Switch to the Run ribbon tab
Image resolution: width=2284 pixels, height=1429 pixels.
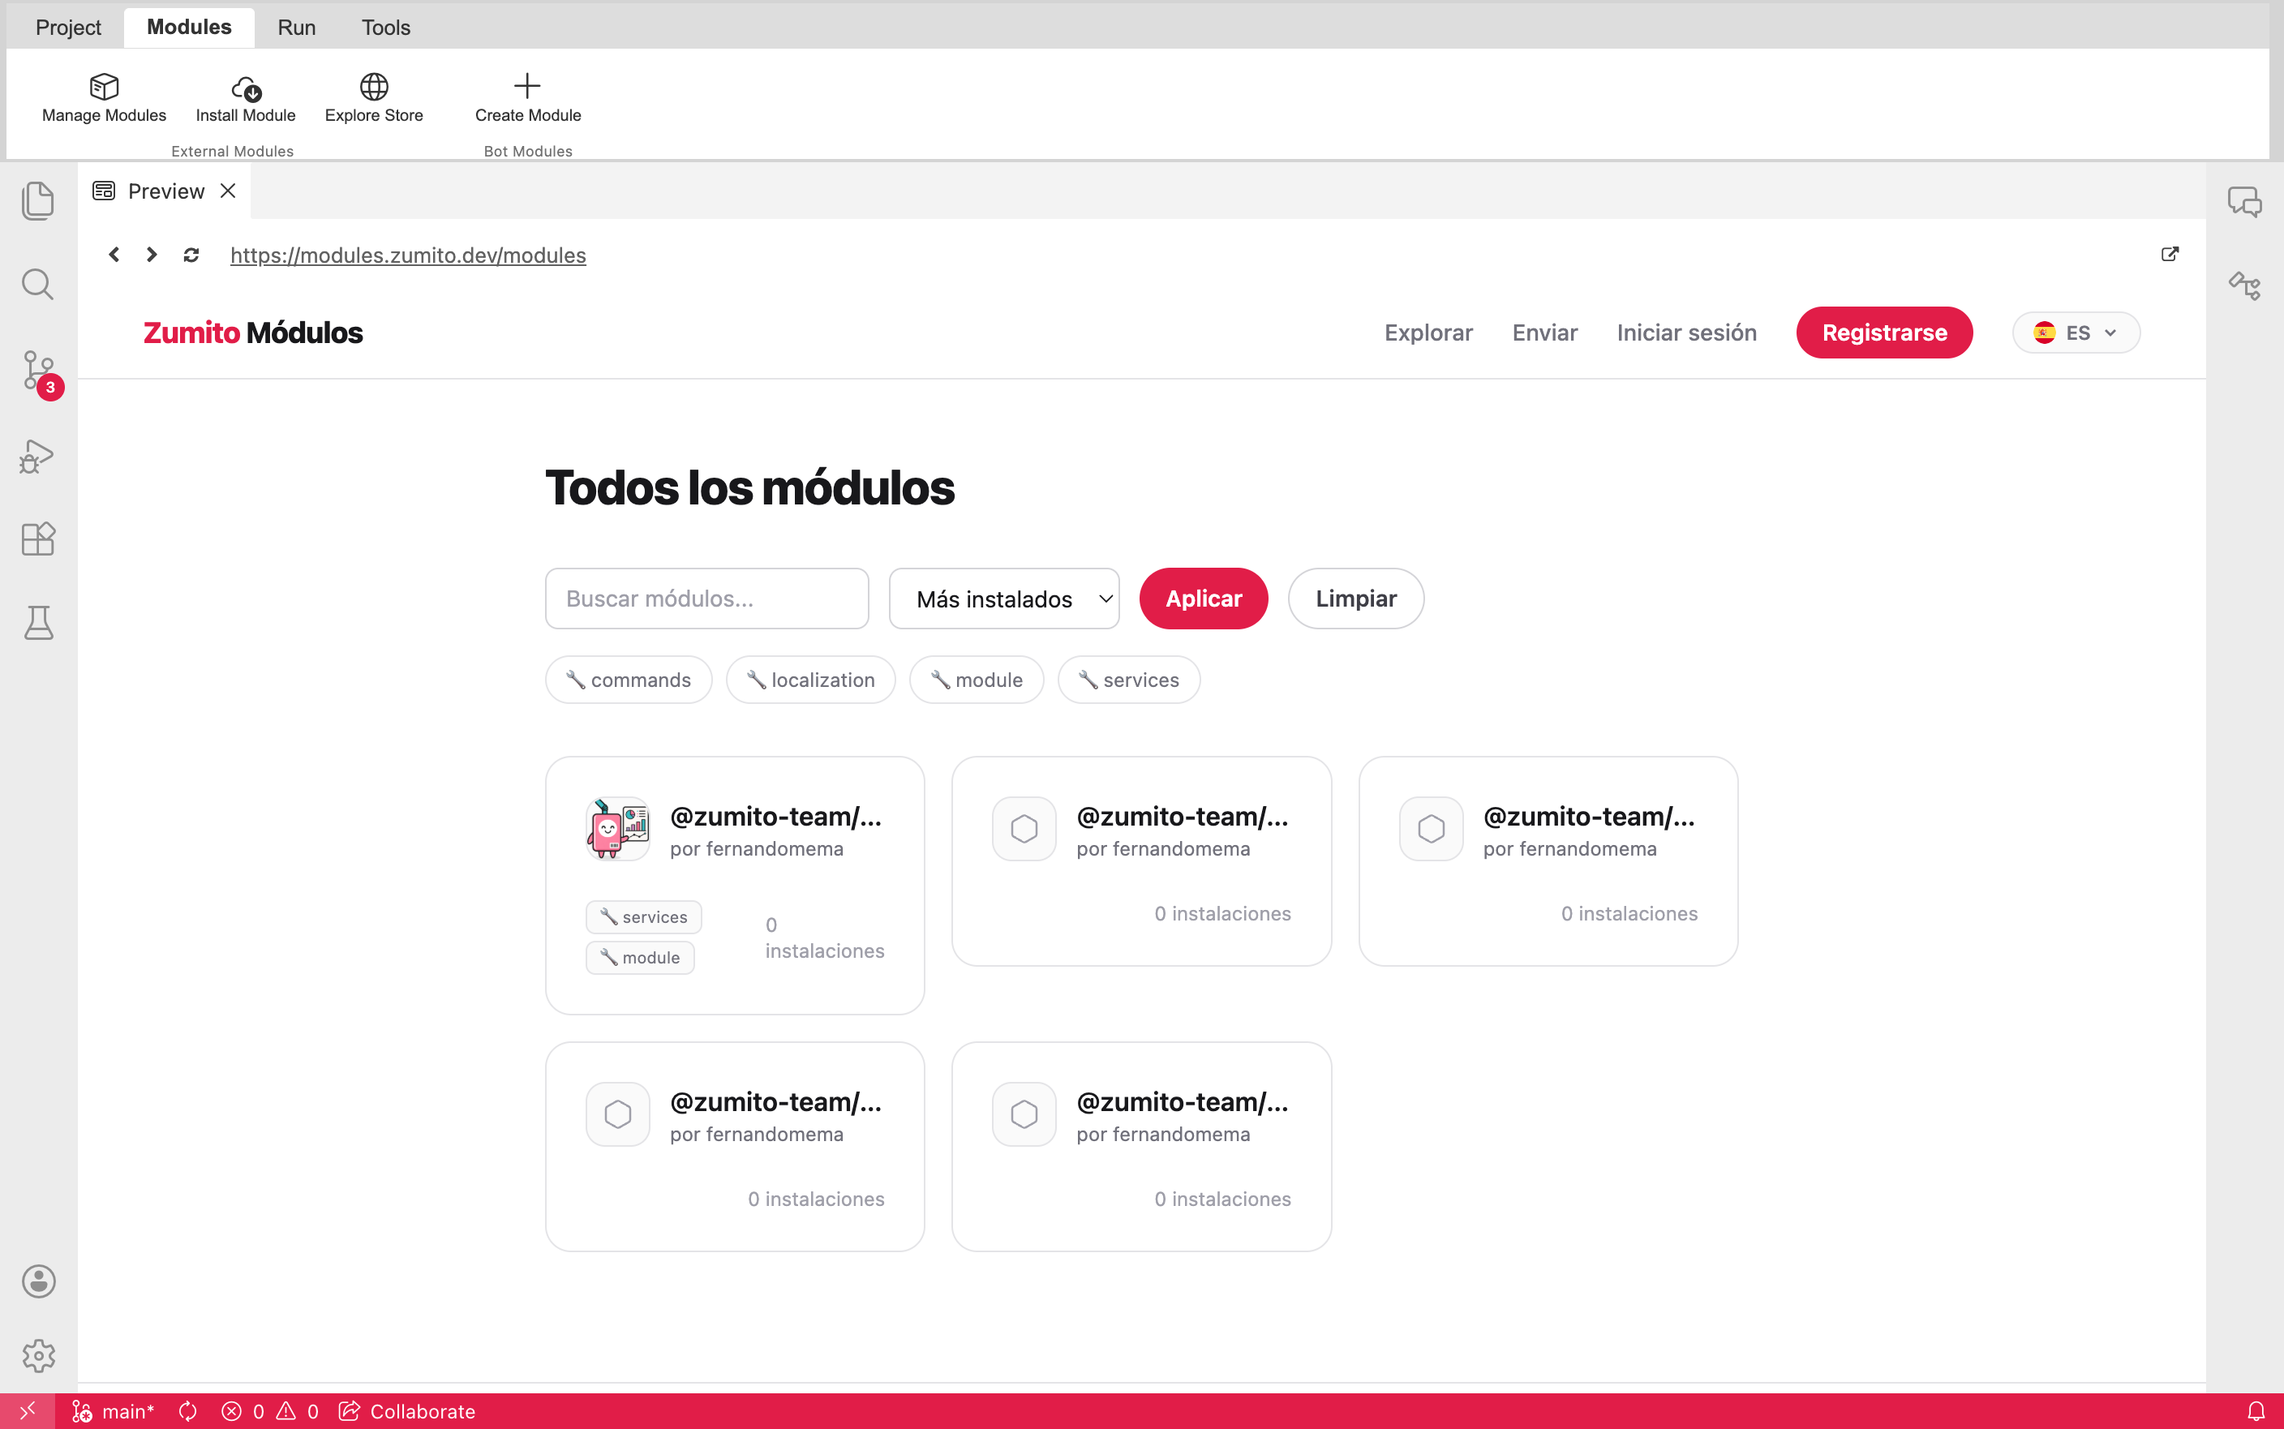pyautogui.click(x=297, y=28)
